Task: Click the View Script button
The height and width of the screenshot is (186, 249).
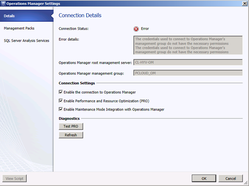Action: coord(14,178)
